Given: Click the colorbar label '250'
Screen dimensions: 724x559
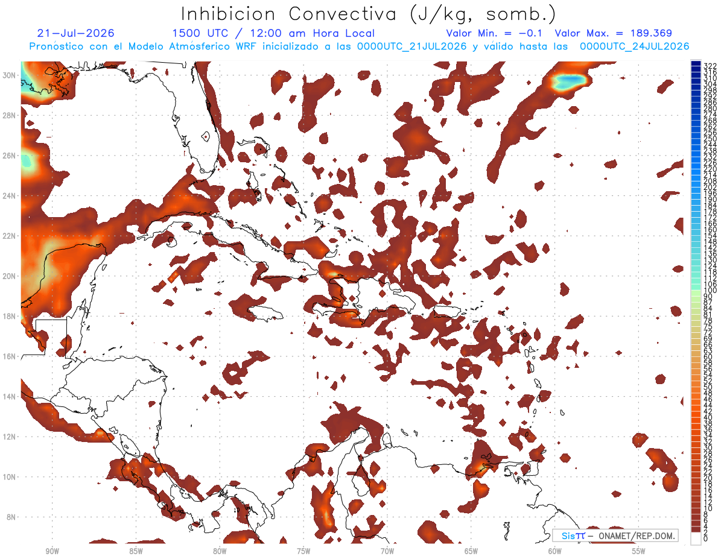Looking at the screenshot, I should [x=710, y=139].
